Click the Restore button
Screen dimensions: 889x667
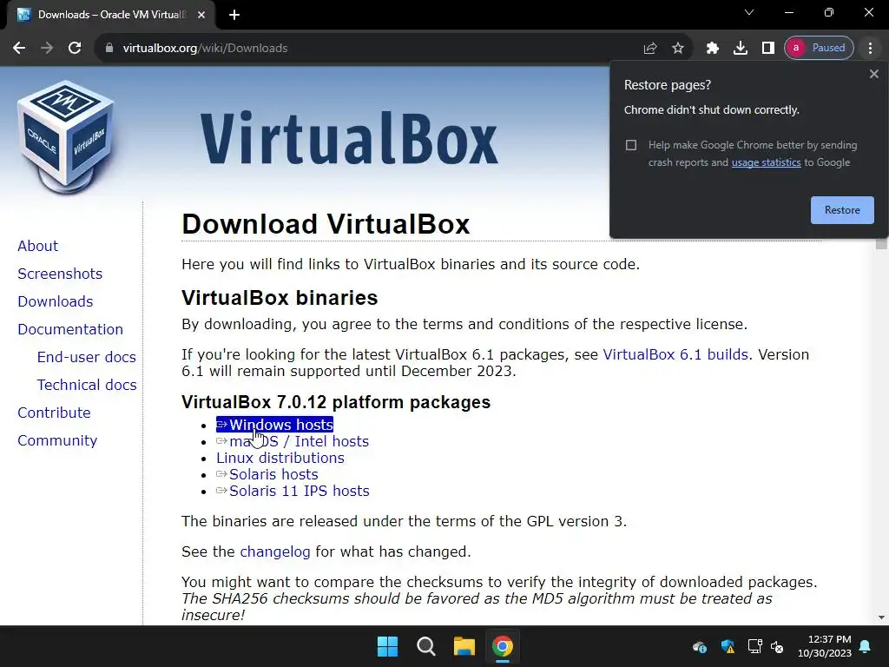[x=842, y=210]
